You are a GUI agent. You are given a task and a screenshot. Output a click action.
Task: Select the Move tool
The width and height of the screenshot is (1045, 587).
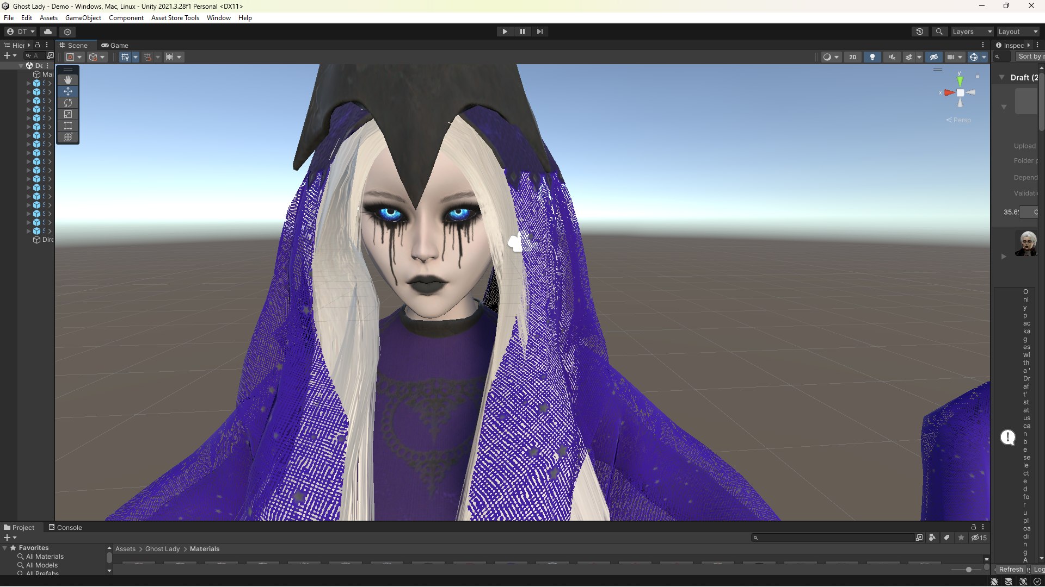click(x=68, y=91)
